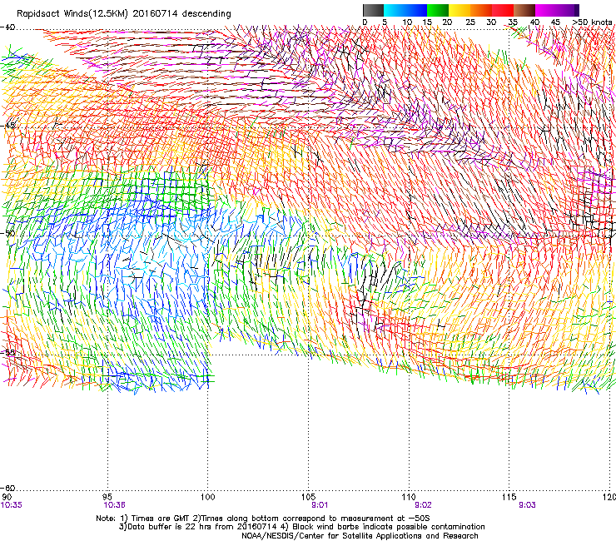Click the '-45' latitude axis label
This screenshot has width=616, height=541.
pyautogui.click(x=7, y=126)
